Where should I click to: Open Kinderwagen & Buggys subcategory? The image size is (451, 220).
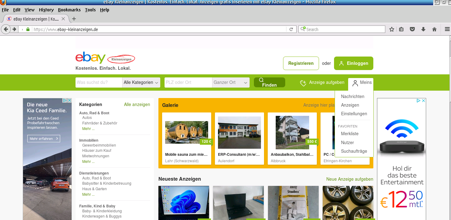[x=102, y=216]
